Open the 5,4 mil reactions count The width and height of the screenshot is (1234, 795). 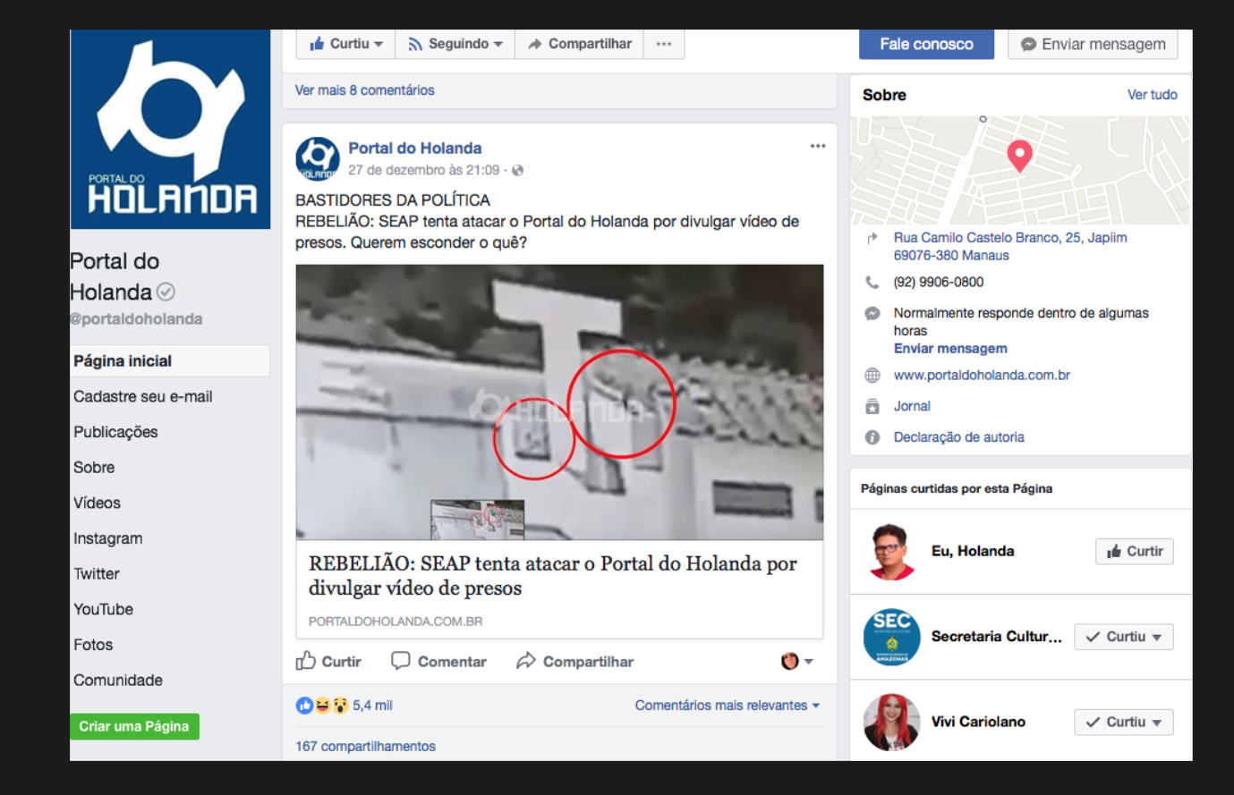pos(372,706)
